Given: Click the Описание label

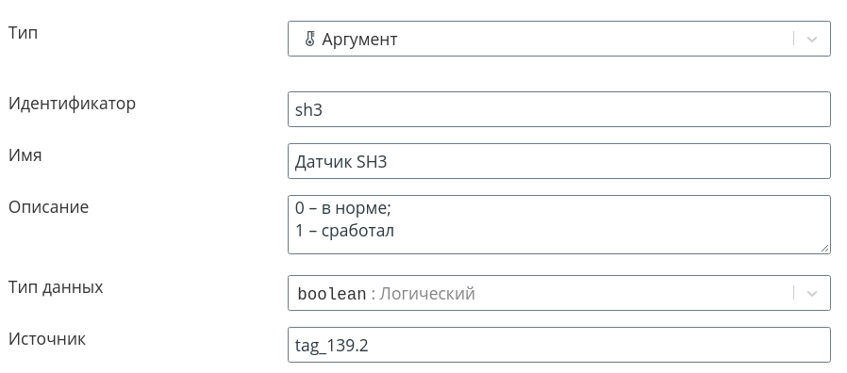Looking at the screenshot, I should [x=49, y=206].
